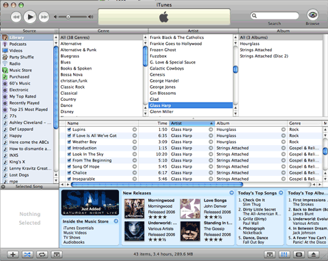The width and height of the screenshot is (328, 261).
Task: Uncheck Look In The Sky checkbox
Action: [69, 154]
